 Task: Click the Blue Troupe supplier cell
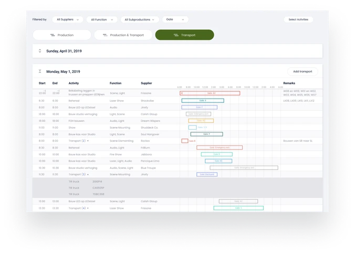[148, 168]
